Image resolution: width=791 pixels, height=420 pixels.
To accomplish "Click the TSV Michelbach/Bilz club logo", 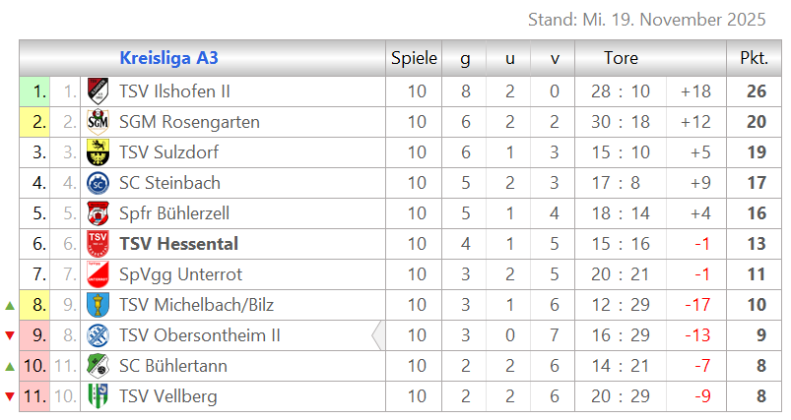I will coord(98,305).
